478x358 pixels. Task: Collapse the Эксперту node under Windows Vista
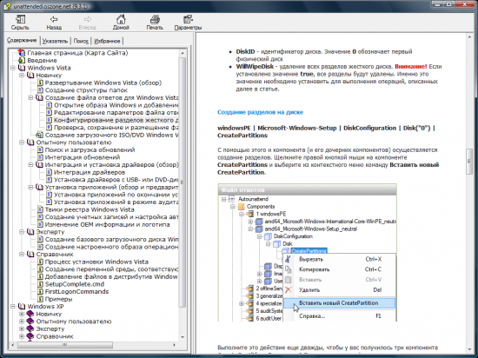tap(22, 232)
